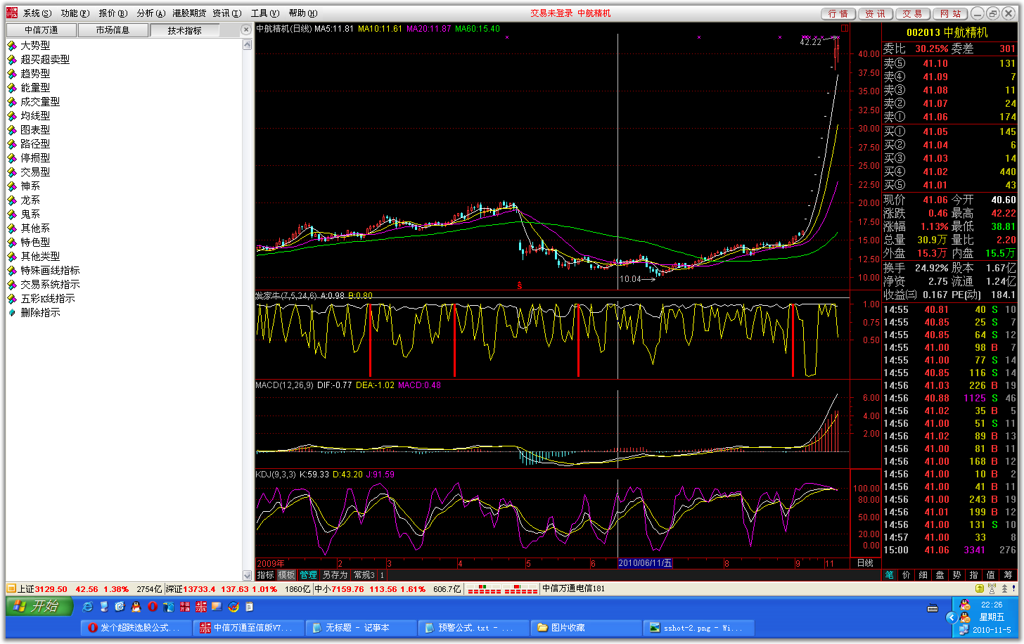
Task: Open the 工具 menu
Action: (264, 13)
